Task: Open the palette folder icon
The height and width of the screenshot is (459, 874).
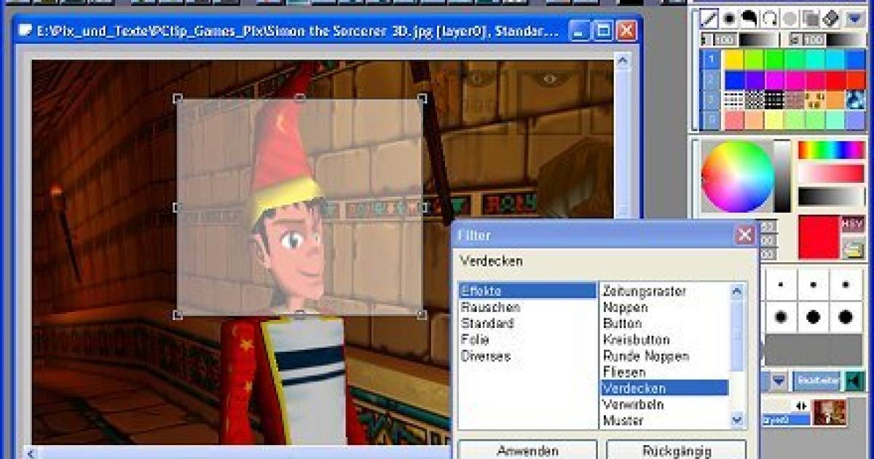Action: tap(853, 250)
